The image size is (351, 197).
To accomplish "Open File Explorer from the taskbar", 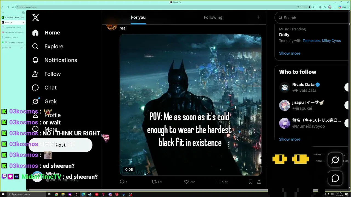I will [63, 194].
